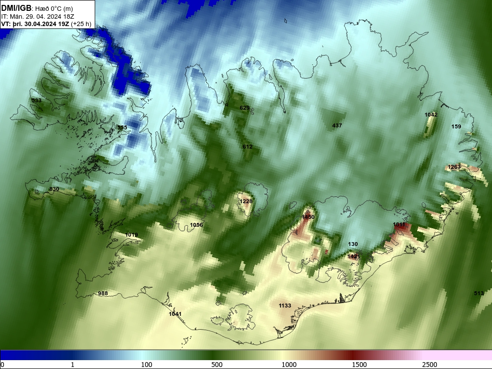Click the map value 533

tap(36, 100)
